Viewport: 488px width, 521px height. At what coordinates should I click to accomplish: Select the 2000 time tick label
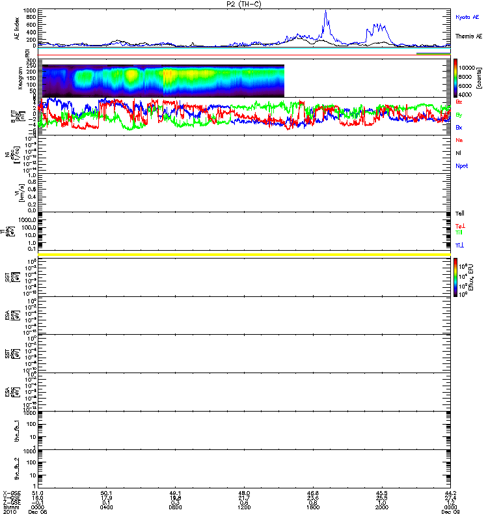click(382, 507)
